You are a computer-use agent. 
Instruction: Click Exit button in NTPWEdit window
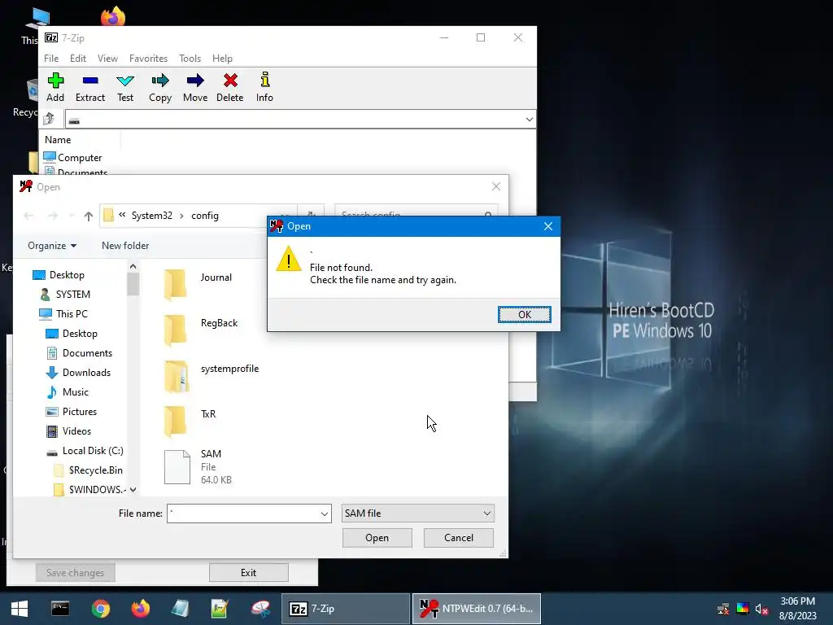coord(249,572)
